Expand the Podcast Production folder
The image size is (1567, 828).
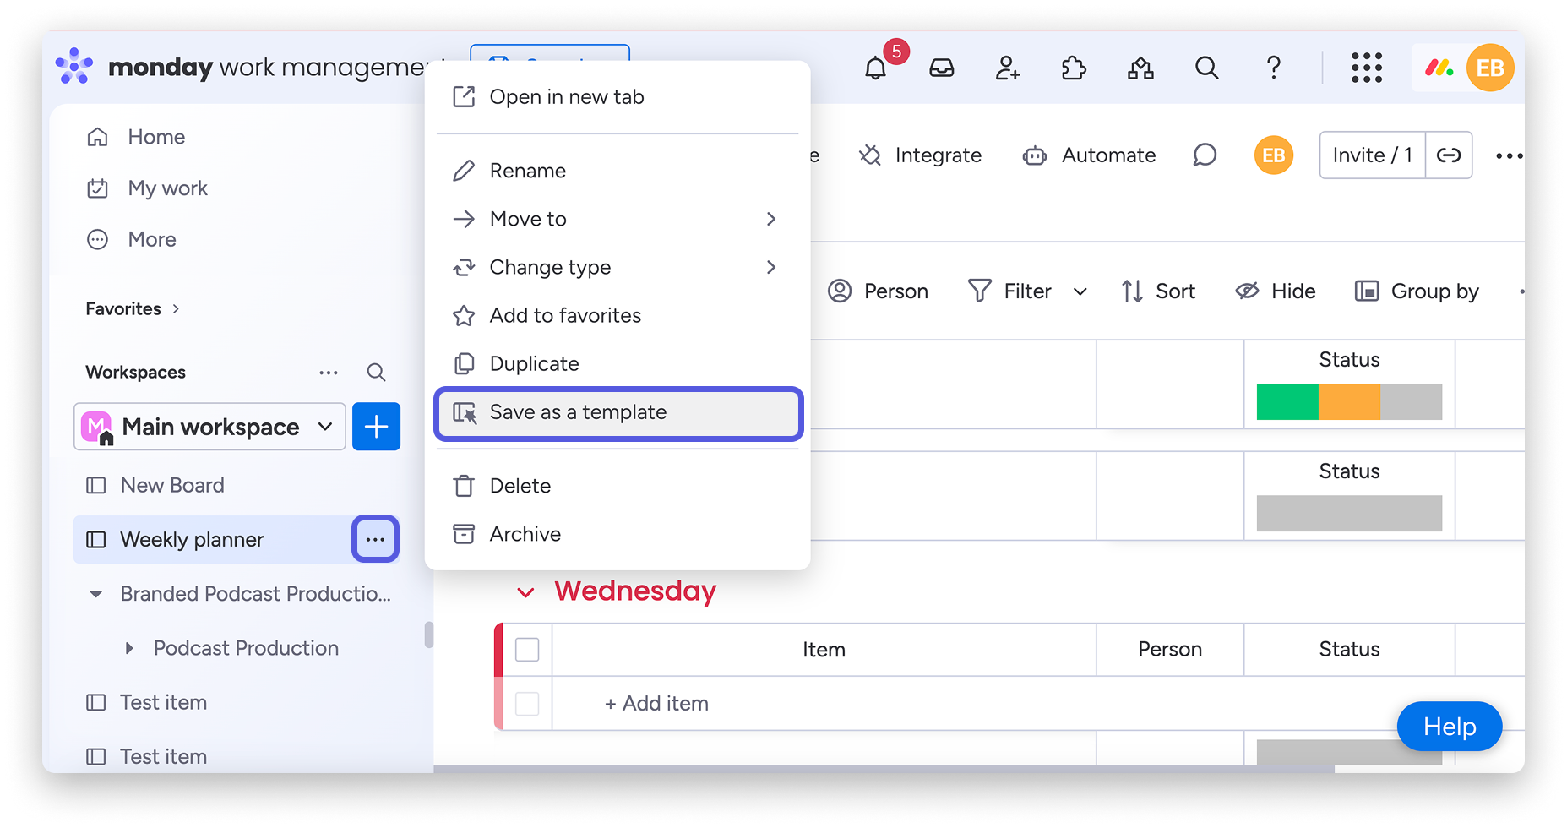(x=129, y=649)
